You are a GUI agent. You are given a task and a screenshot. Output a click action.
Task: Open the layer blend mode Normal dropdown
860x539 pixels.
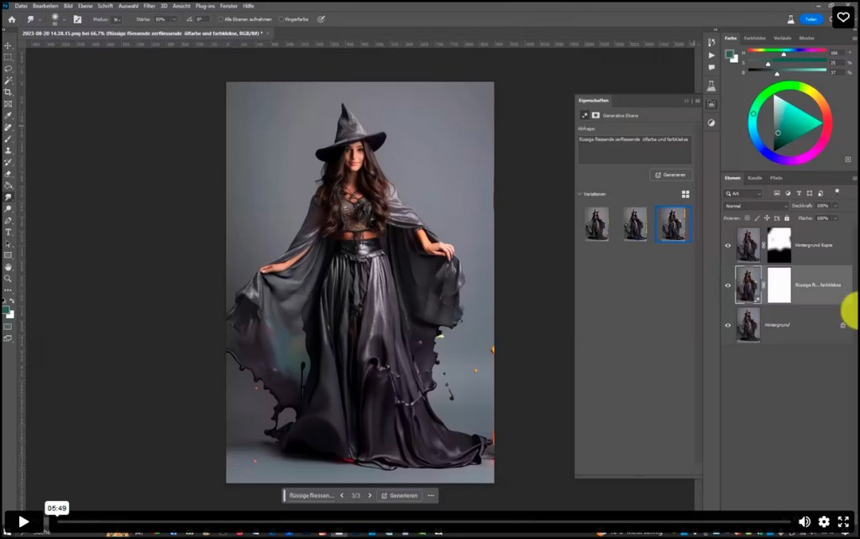[x=757, y=206]
